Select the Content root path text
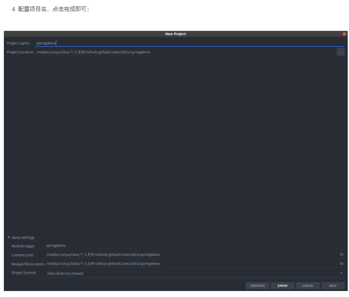The width and height of the screenshot is (349, 297). [103, 254]
